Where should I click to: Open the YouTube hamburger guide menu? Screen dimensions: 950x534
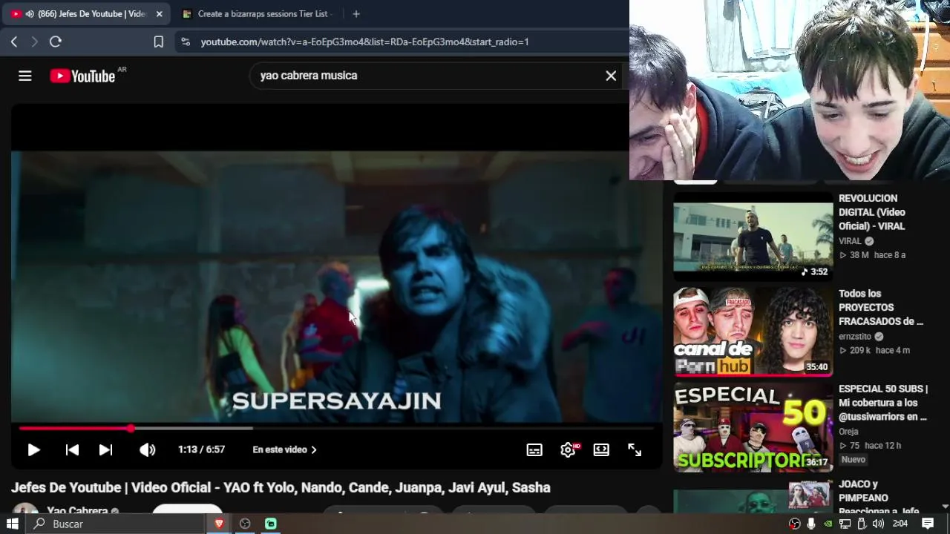pos(25,76)
